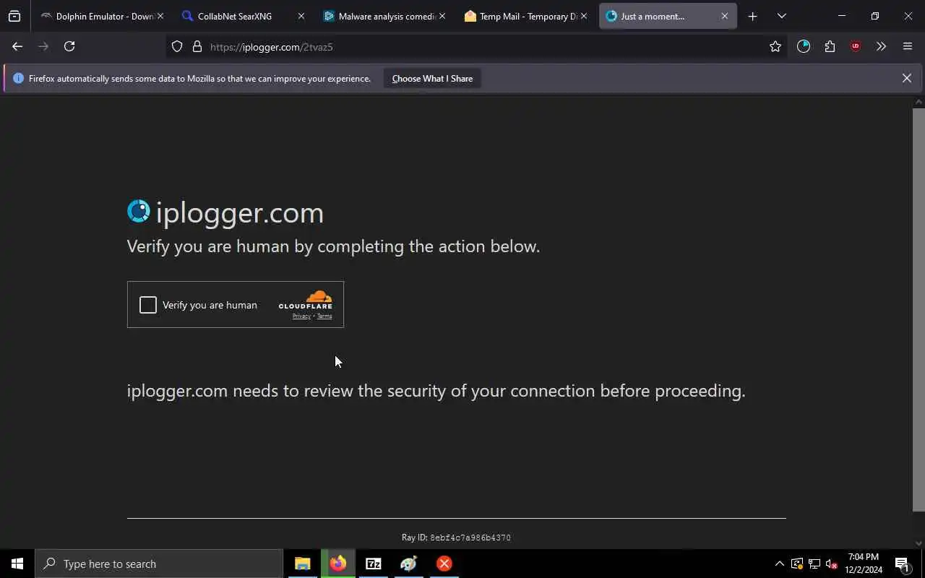Minimize the Firefox window

click(x=841, y=16)
